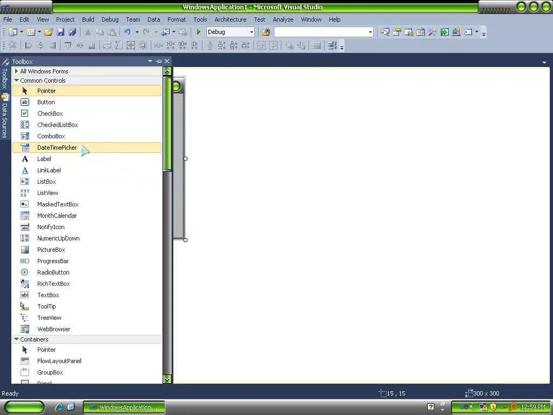Image resolution: width=553 pixels, height=415 pixels.
Task: Open the Architecture menu
Action: [x=230, y=20]
